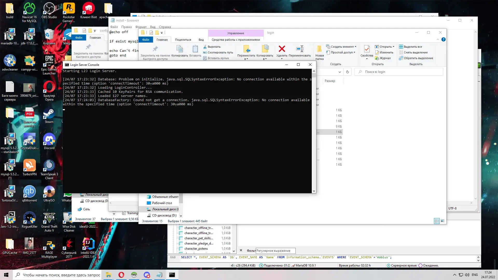
Task: Open qBittorrent desktop shortcut
Action: [x=29, y=194]
